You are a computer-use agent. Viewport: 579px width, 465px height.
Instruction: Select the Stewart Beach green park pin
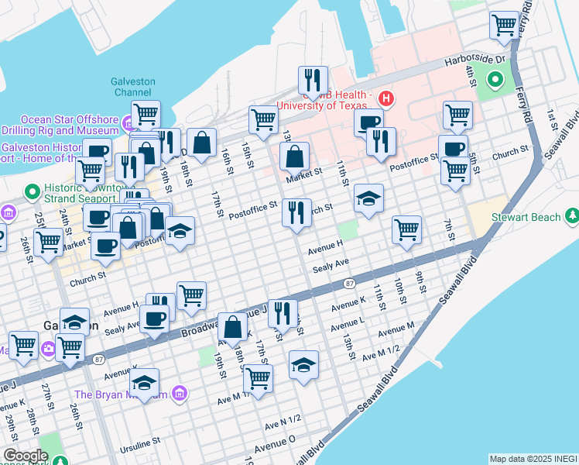coord(572,215)
